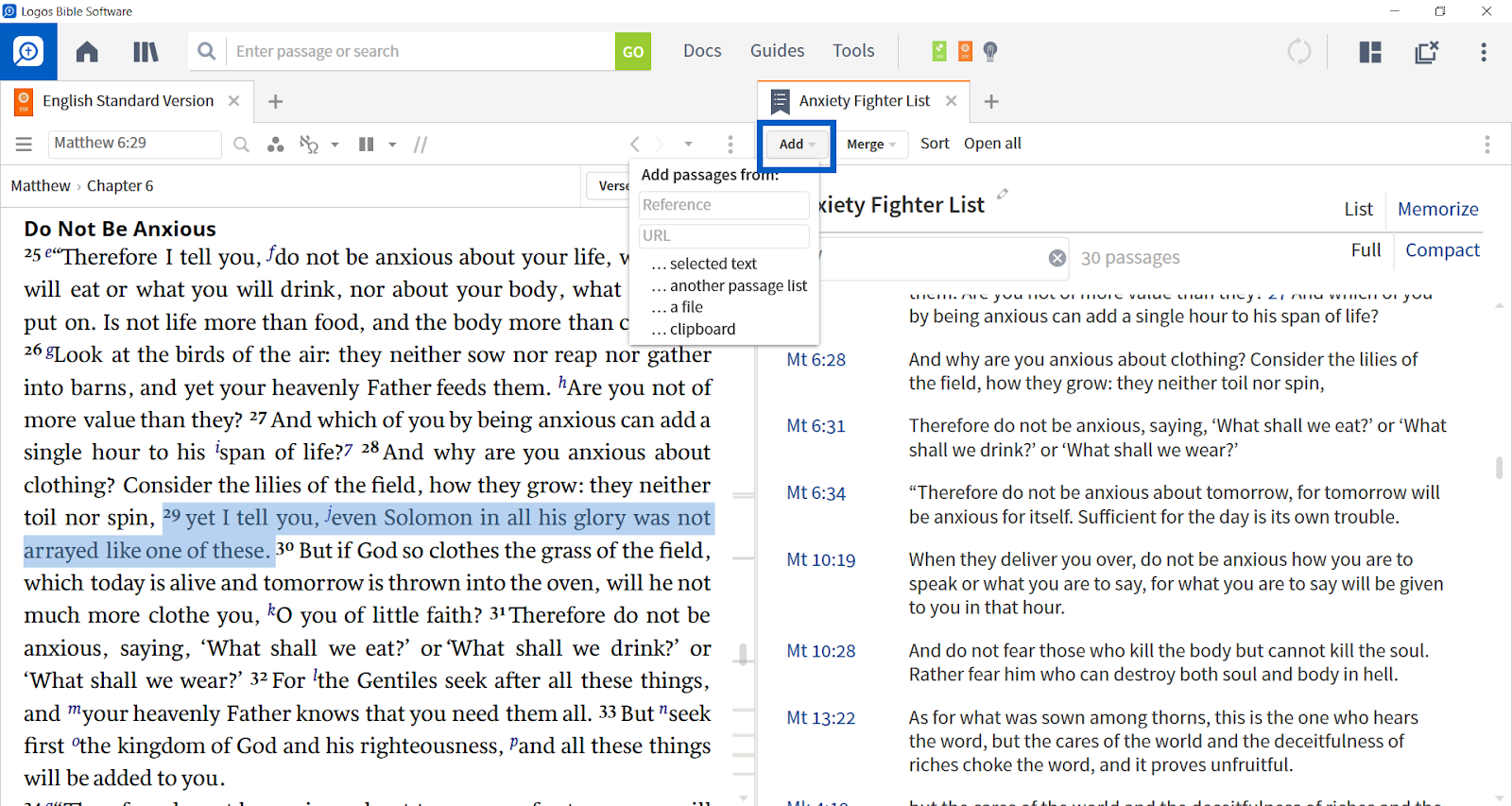
Task: Add new tab beside English Standard Version
Action: [x=275, y=101]
